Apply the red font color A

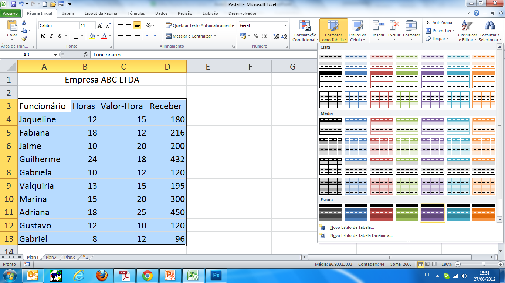[x=104, y=36]
